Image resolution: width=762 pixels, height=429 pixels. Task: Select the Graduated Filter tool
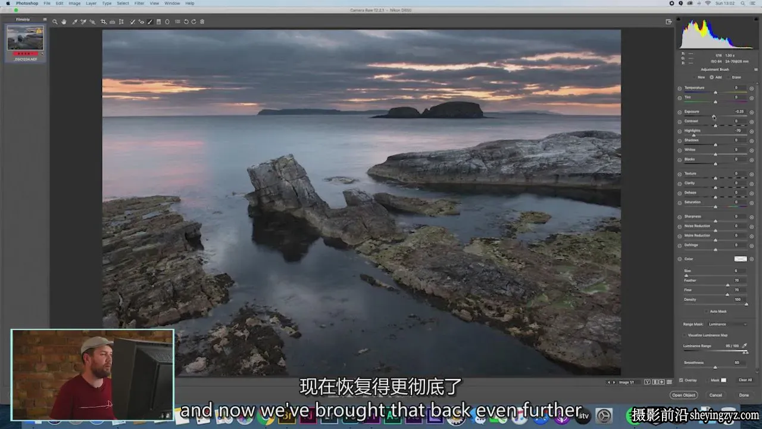[x=158, y=21]
